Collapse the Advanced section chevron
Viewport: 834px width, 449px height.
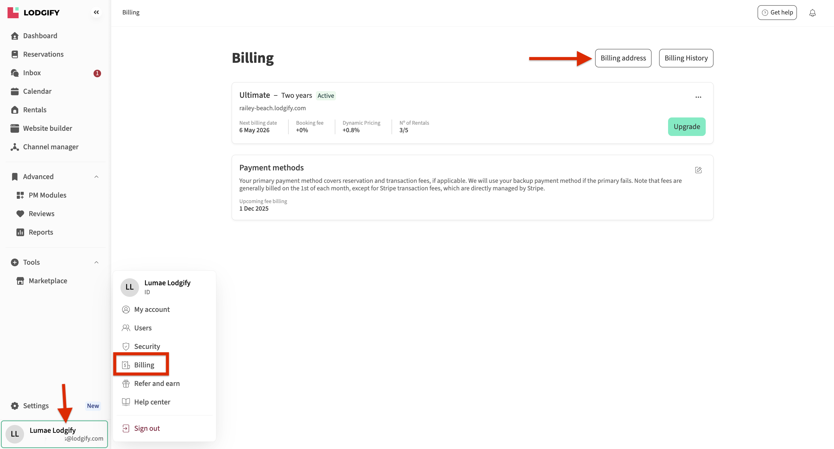tap(96, 177)
